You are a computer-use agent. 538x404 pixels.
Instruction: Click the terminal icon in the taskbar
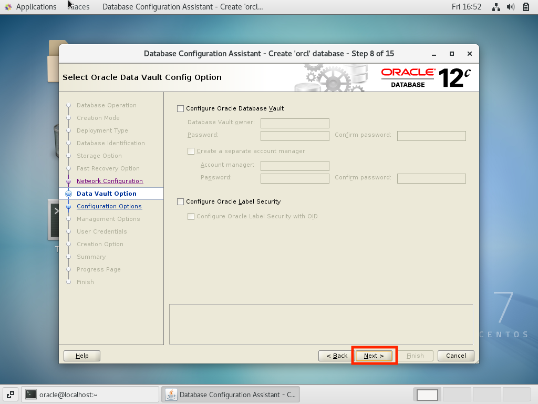click(31, 395)
